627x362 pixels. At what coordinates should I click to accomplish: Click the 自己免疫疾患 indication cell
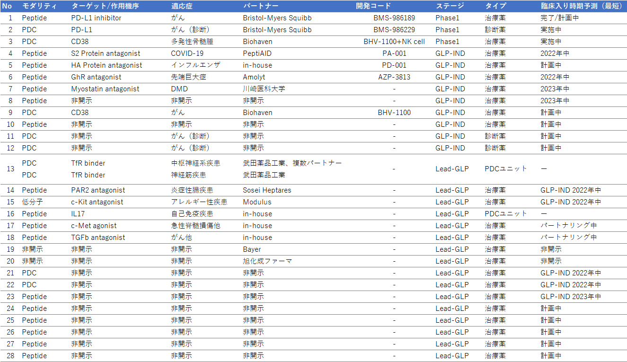(x=192, y=214)
